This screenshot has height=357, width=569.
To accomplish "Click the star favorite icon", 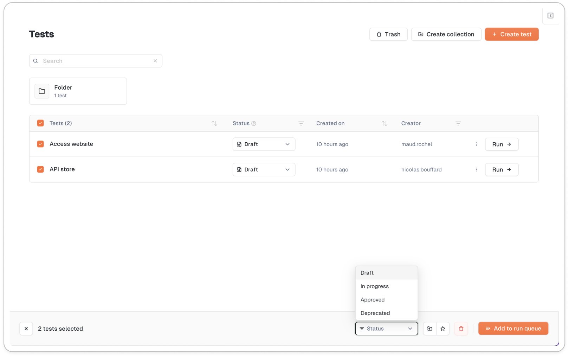I will point(443,329).
